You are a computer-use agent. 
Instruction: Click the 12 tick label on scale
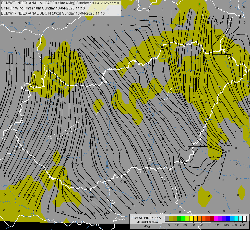[177, 225]
